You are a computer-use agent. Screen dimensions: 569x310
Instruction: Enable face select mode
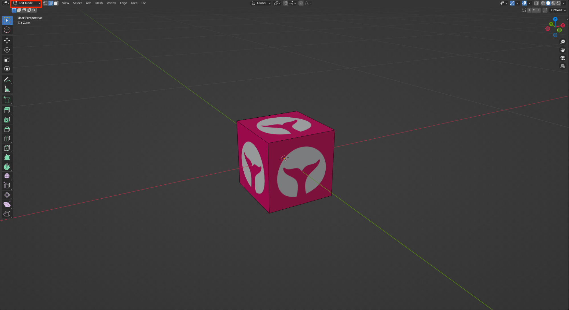pos(56,3)
